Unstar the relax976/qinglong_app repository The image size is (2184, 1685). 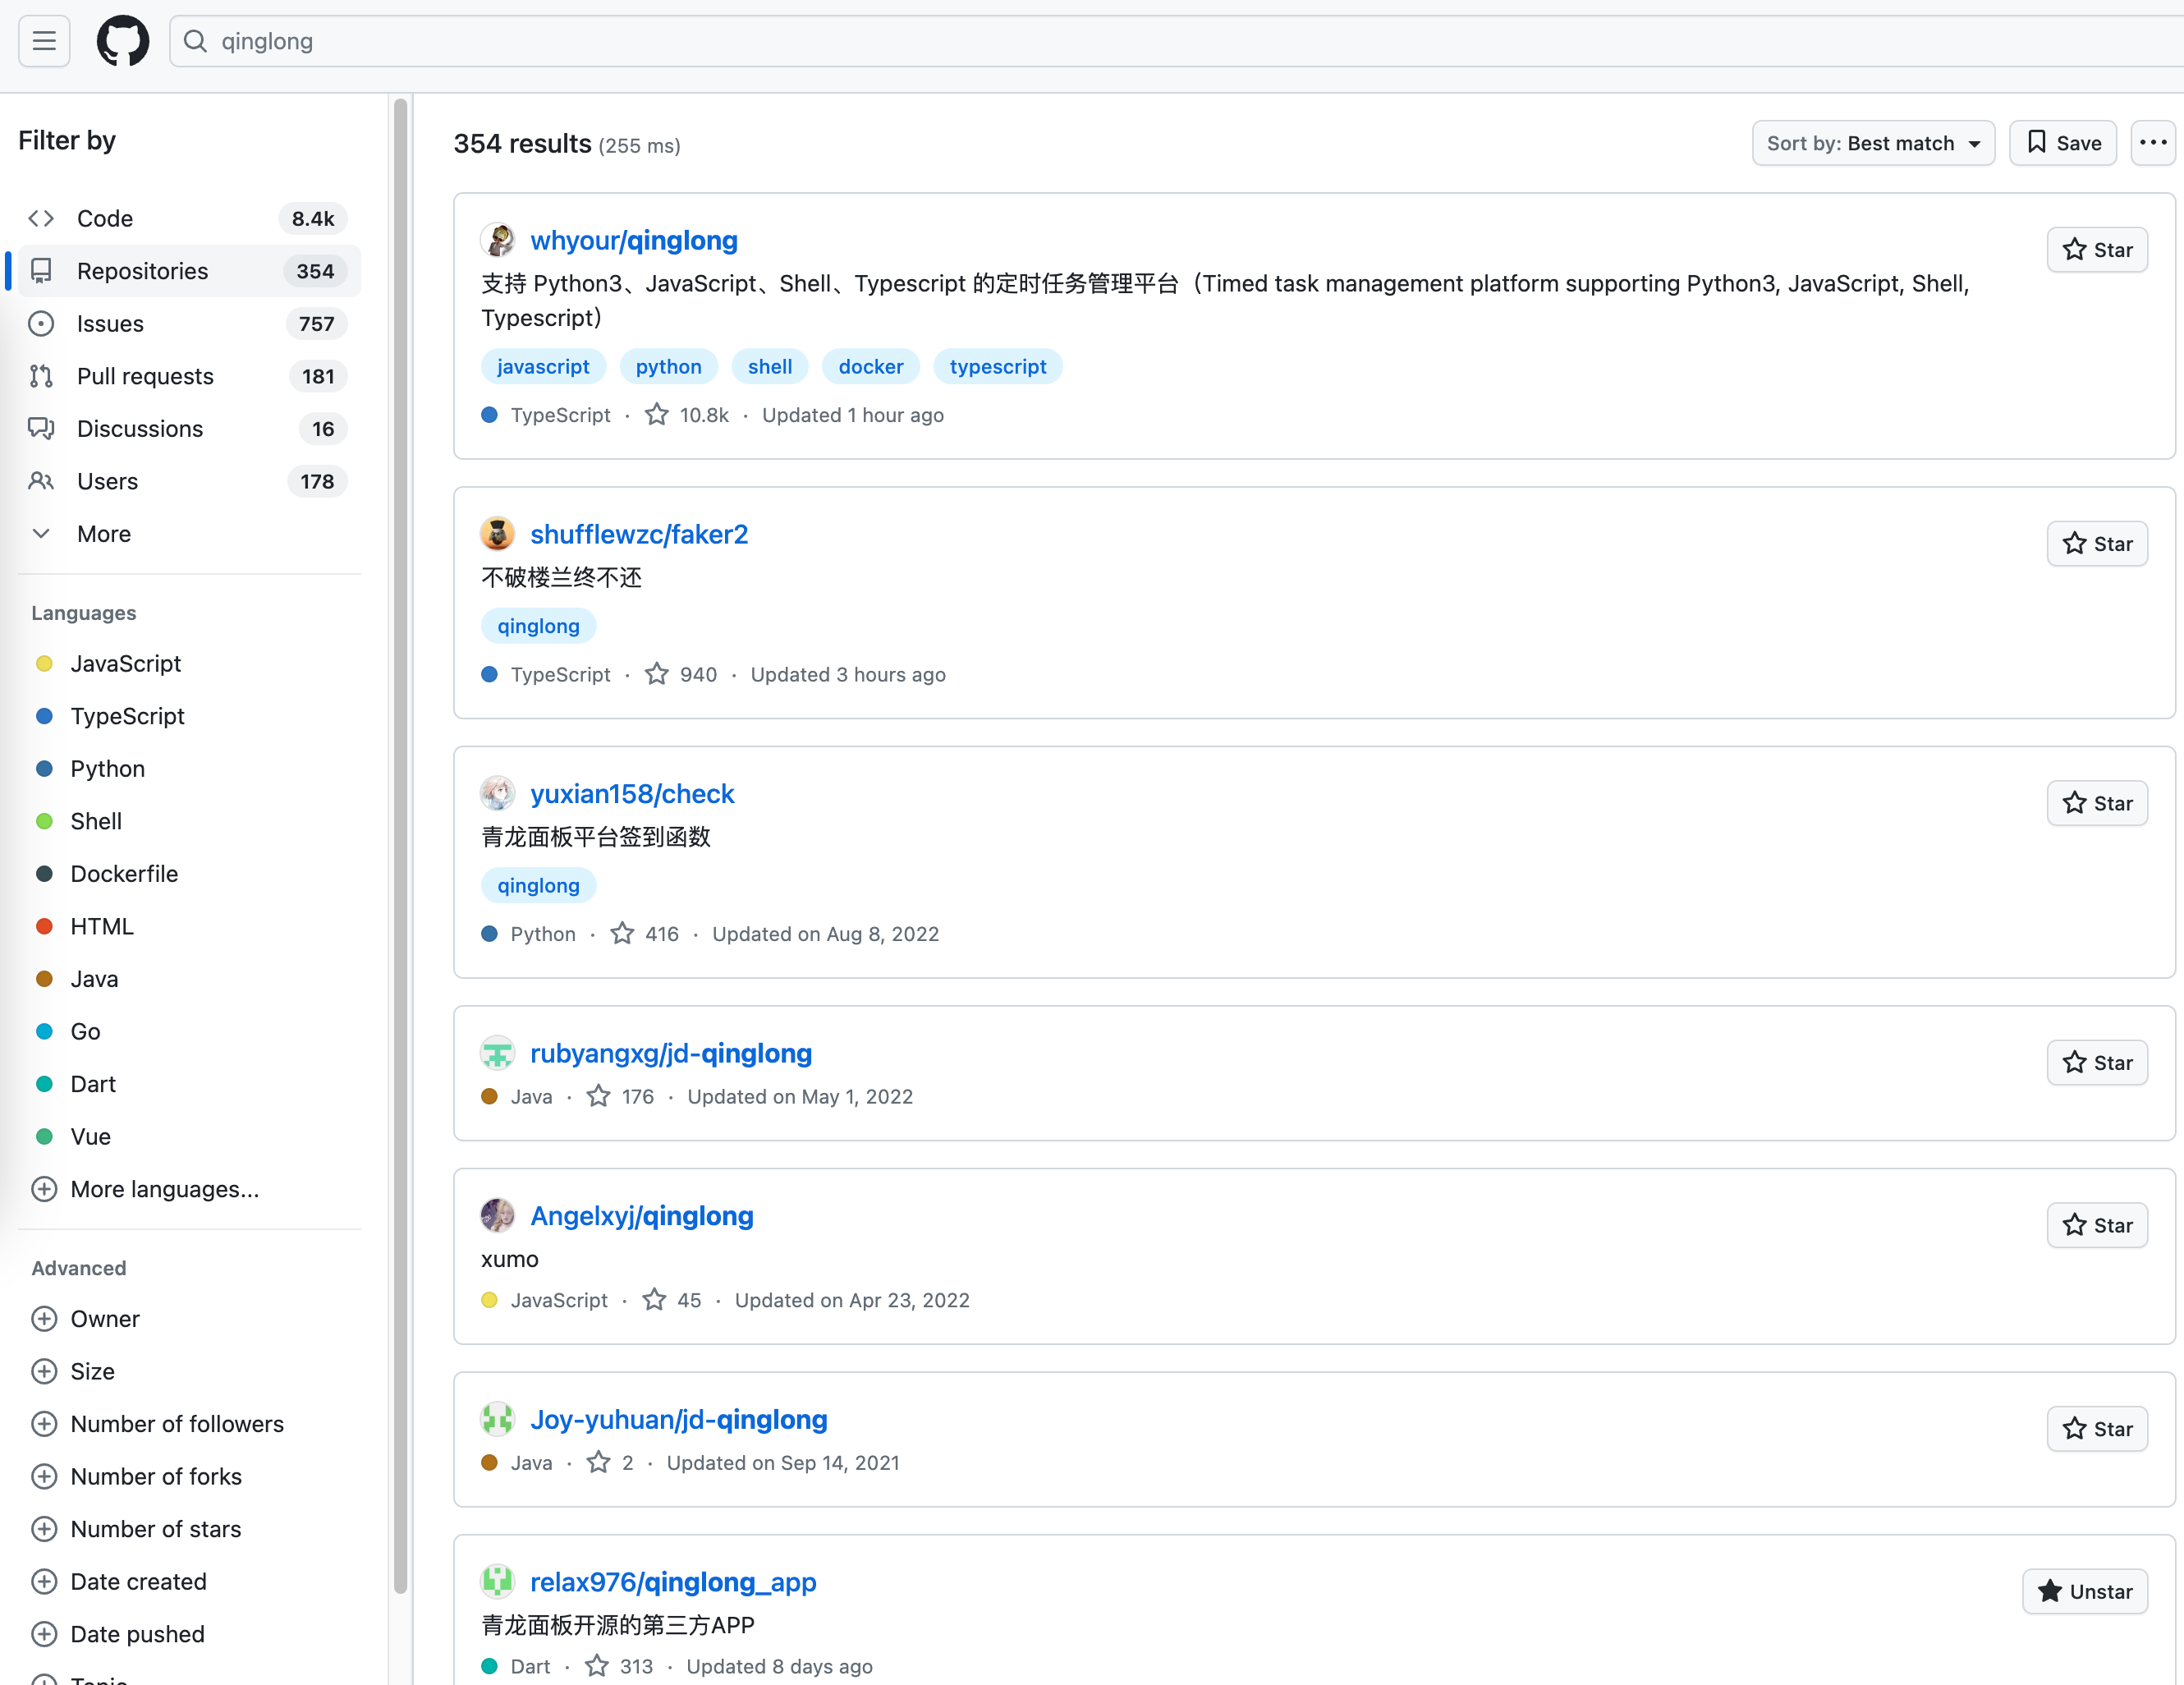[x=2085, y=1591]
